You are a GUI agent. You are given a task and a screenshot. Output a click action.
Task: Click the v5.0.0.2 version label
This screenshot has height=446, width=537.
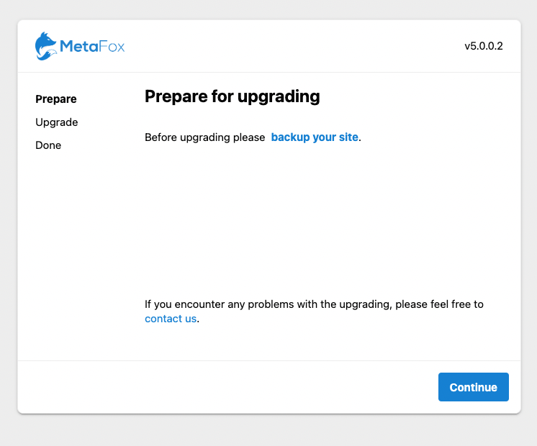pos(483,46)
